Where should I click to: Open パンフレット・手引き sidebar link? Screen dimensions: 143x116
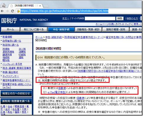click(x=12, y=64)
